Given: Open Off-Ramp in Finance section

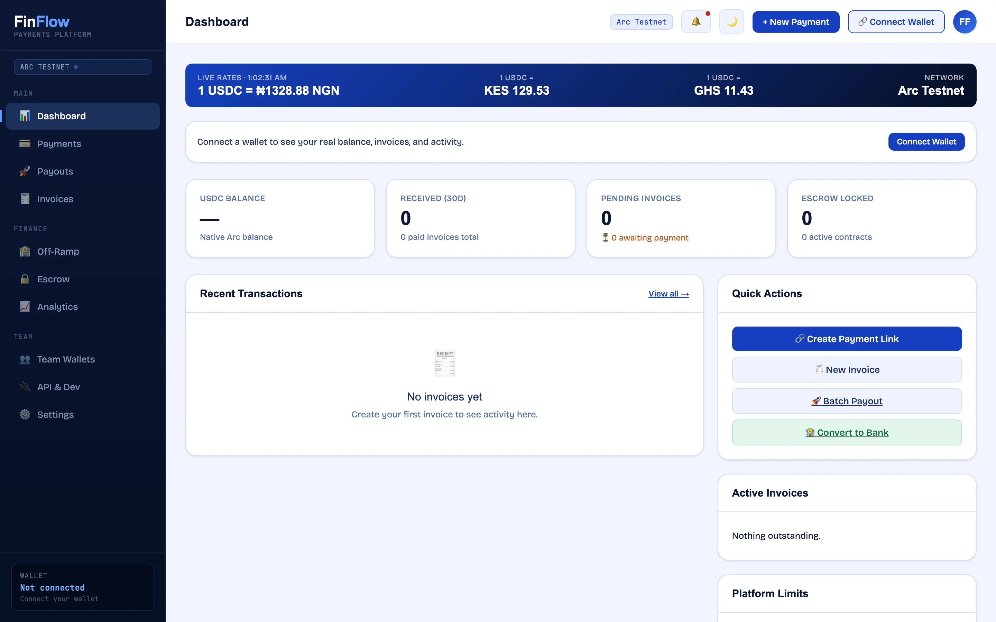Looking at the screenshot, I should [82, 251].
